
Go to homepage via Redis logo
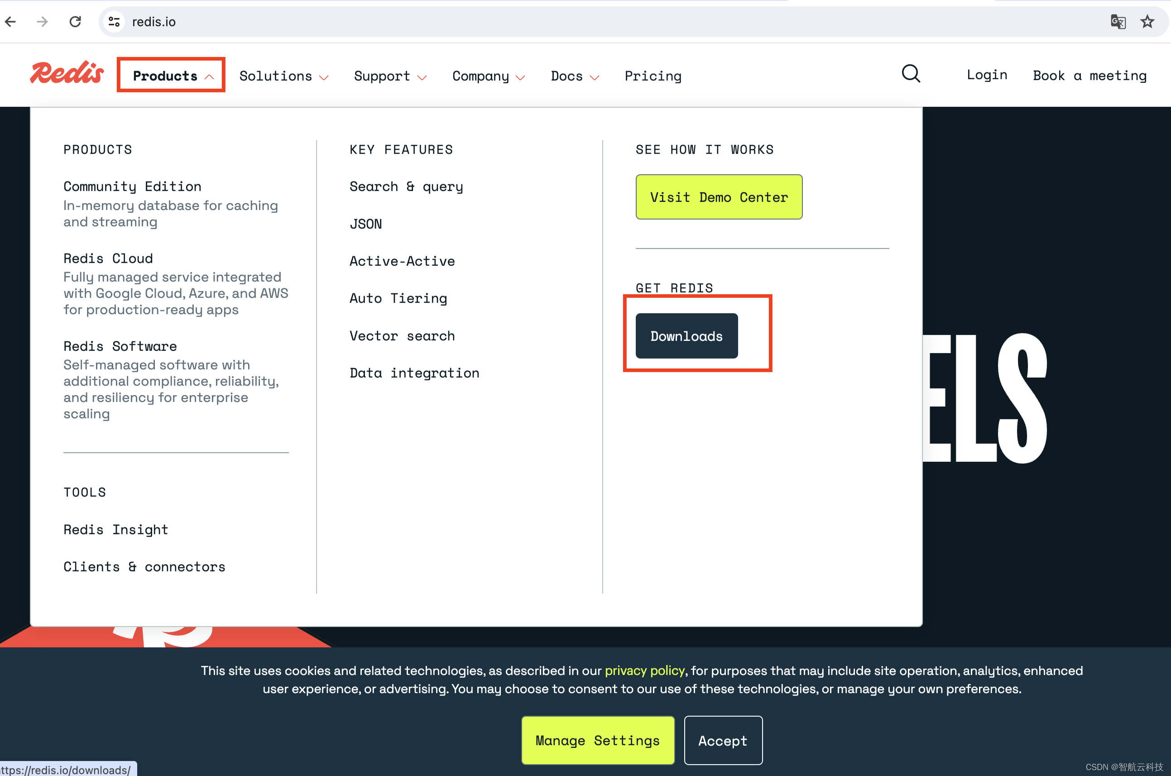(x=67, y=73)
